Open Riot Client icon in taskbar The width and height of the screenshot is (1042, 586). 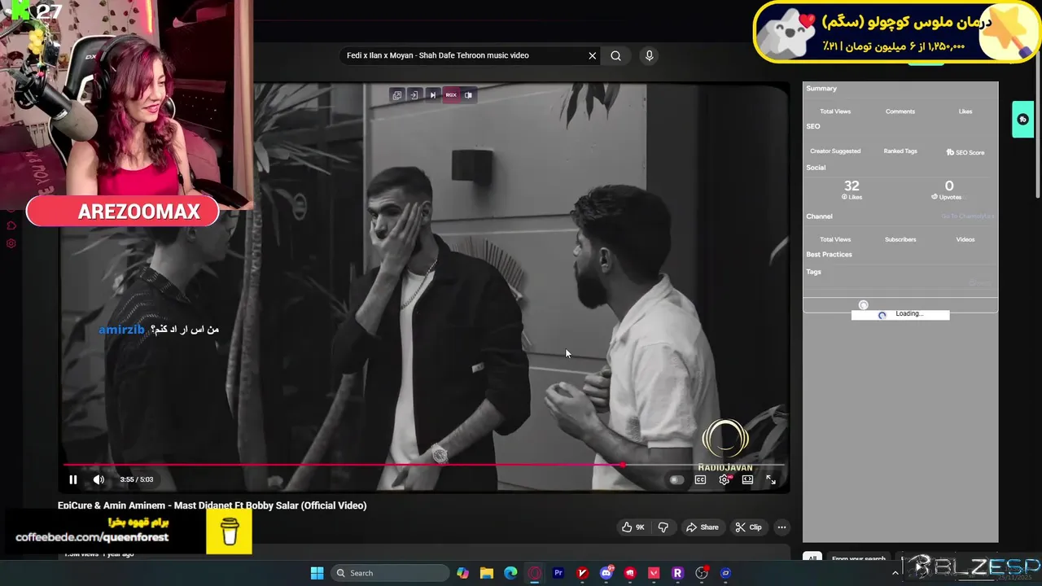coord(630,573)
